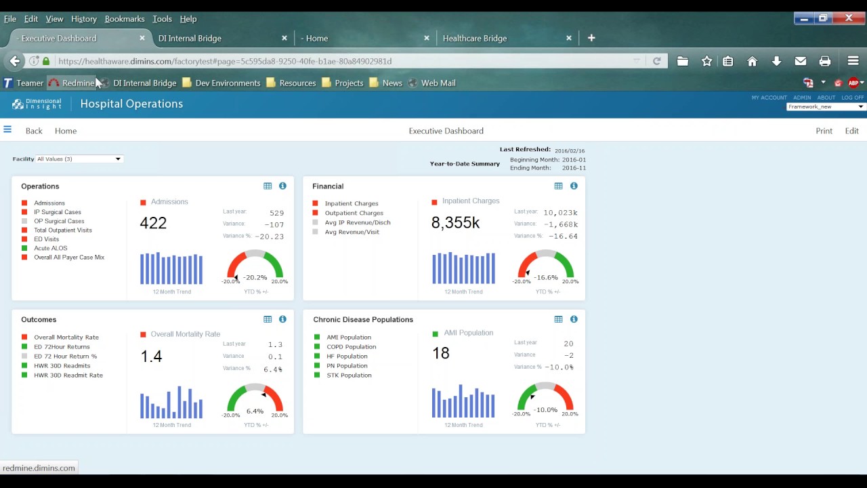The width and height of the screenshot is (867, 488).
Task: Open the Teamer bookmark
Action: coord(23,83)
